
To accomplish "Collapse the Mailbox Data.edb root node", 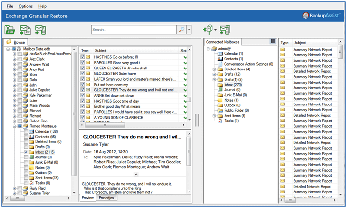I will (x=8, y=49).
